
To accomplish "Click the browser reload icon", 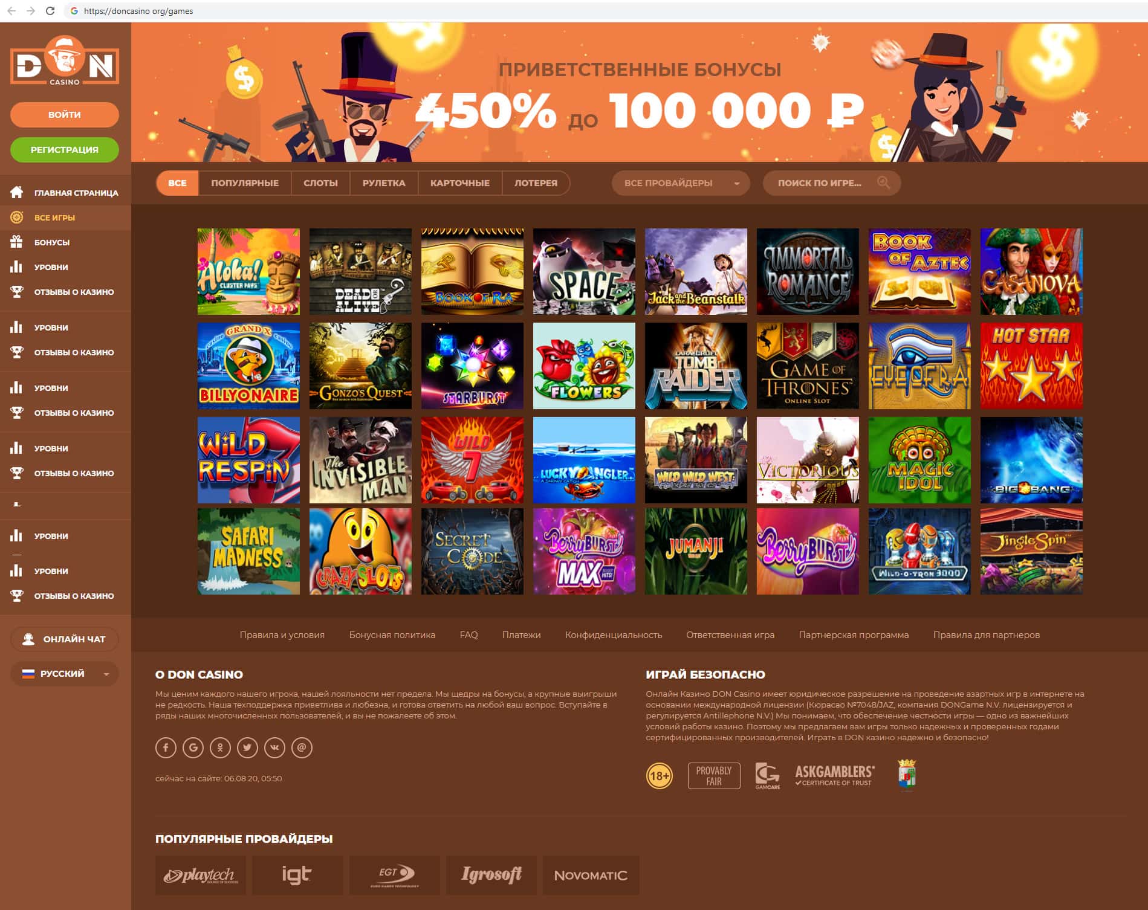I will [x=51, y=11].
